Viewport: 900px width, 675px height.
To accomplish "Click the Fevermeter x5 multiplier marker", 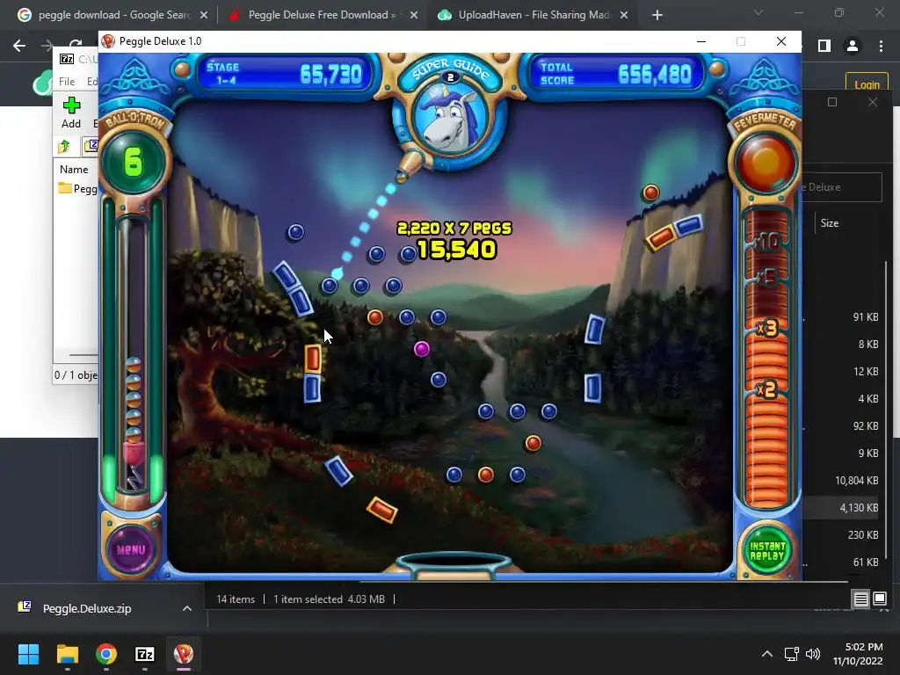I will [766, 279].
